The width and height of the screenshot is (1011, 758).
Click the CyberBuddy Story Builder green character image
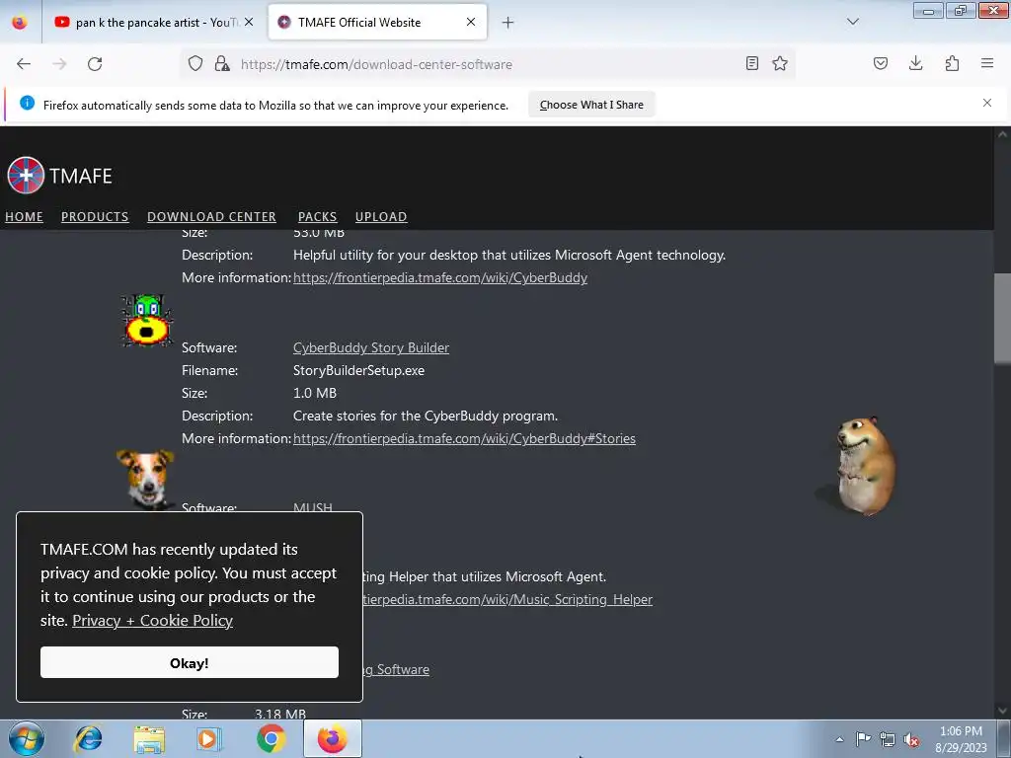click(147, 321)
